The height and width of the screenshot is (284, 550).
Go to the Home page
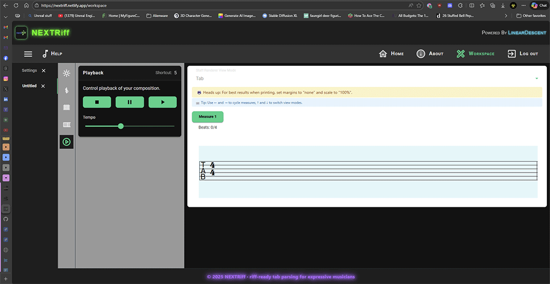[x=391, y=54]
